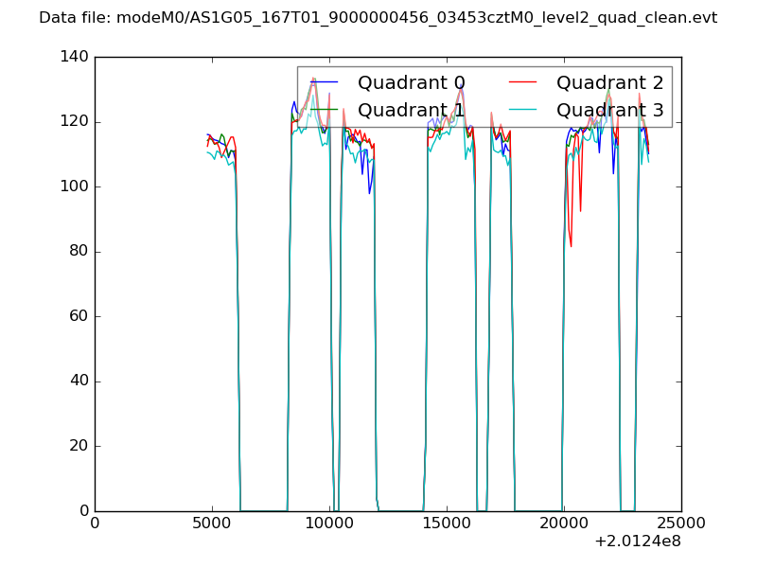
Task: Click the red Quadrant 2 legend line
Action: pyautogui.click(x=523, y=83)
